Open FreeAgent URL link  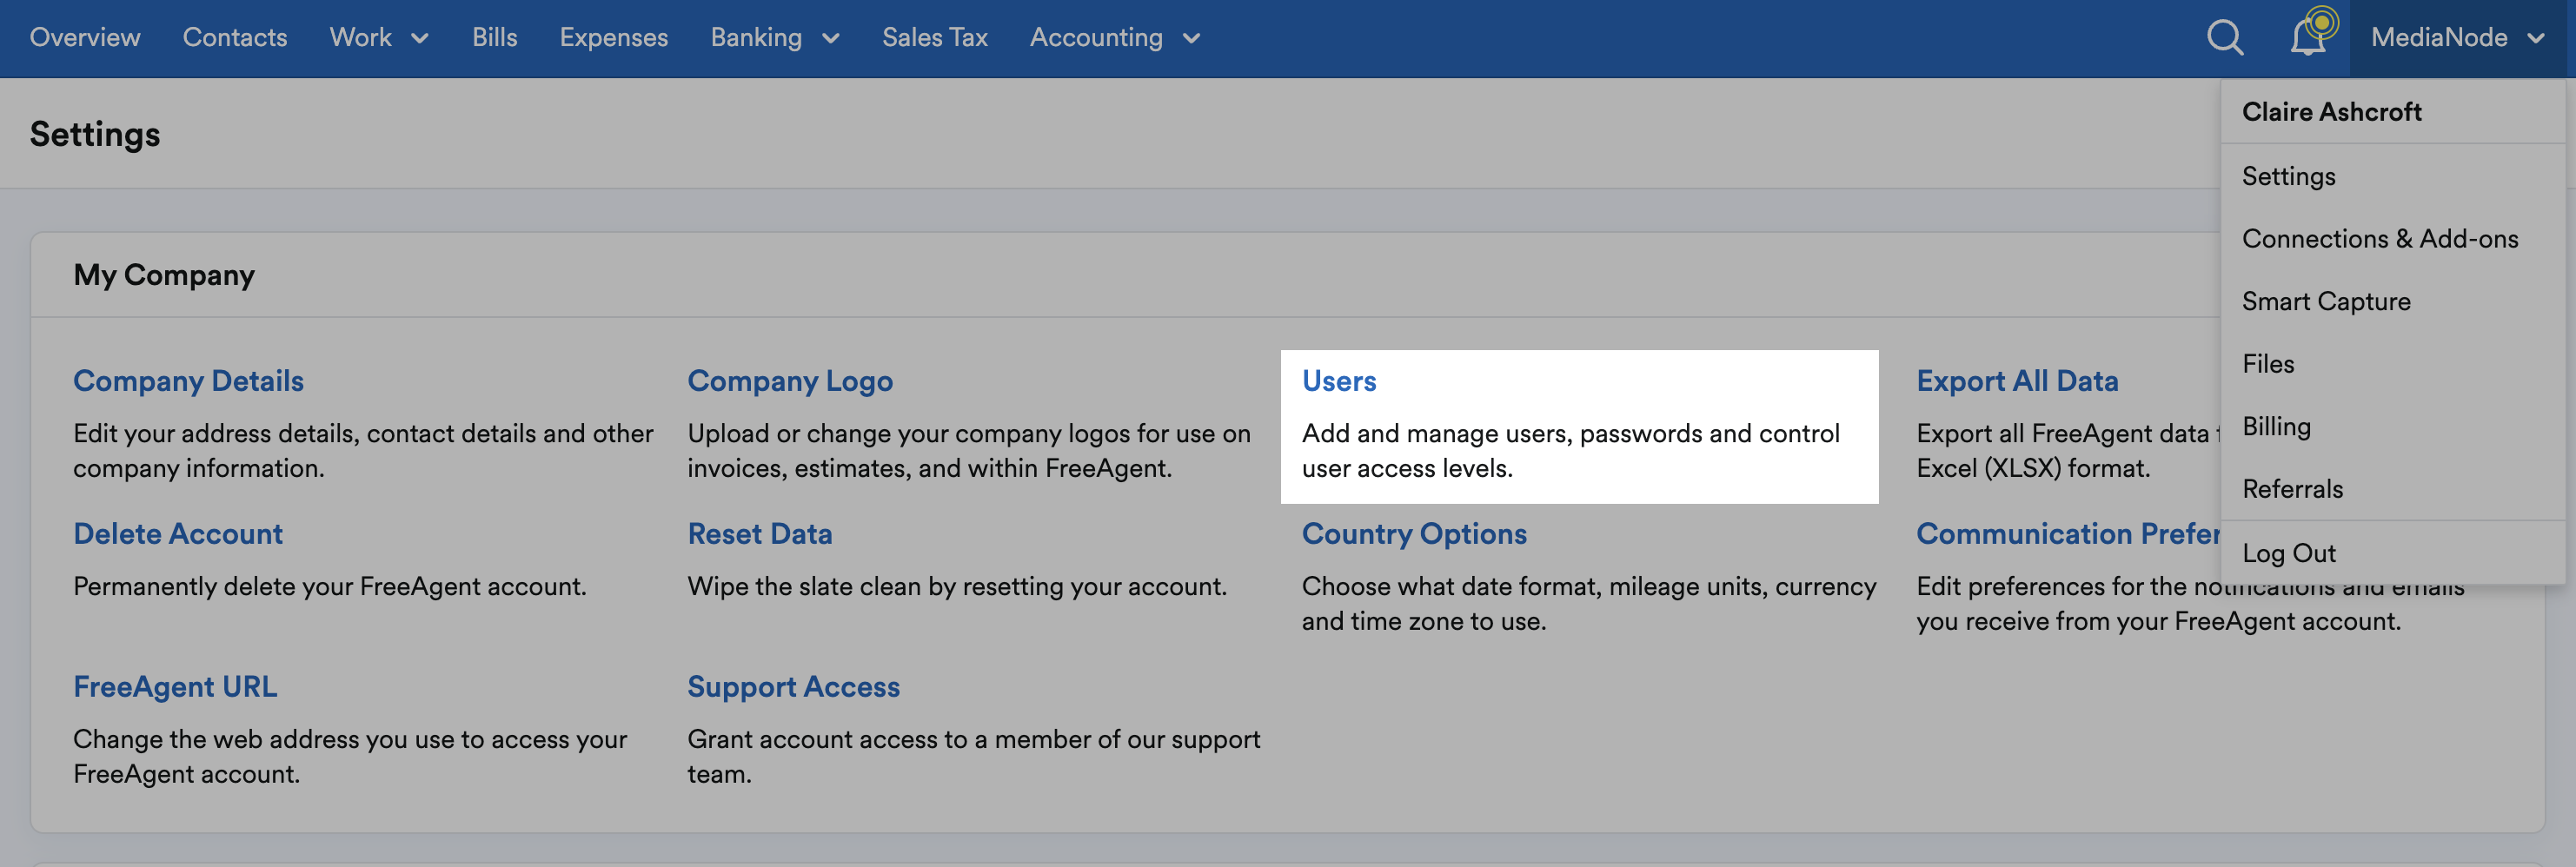pos(175,687)
